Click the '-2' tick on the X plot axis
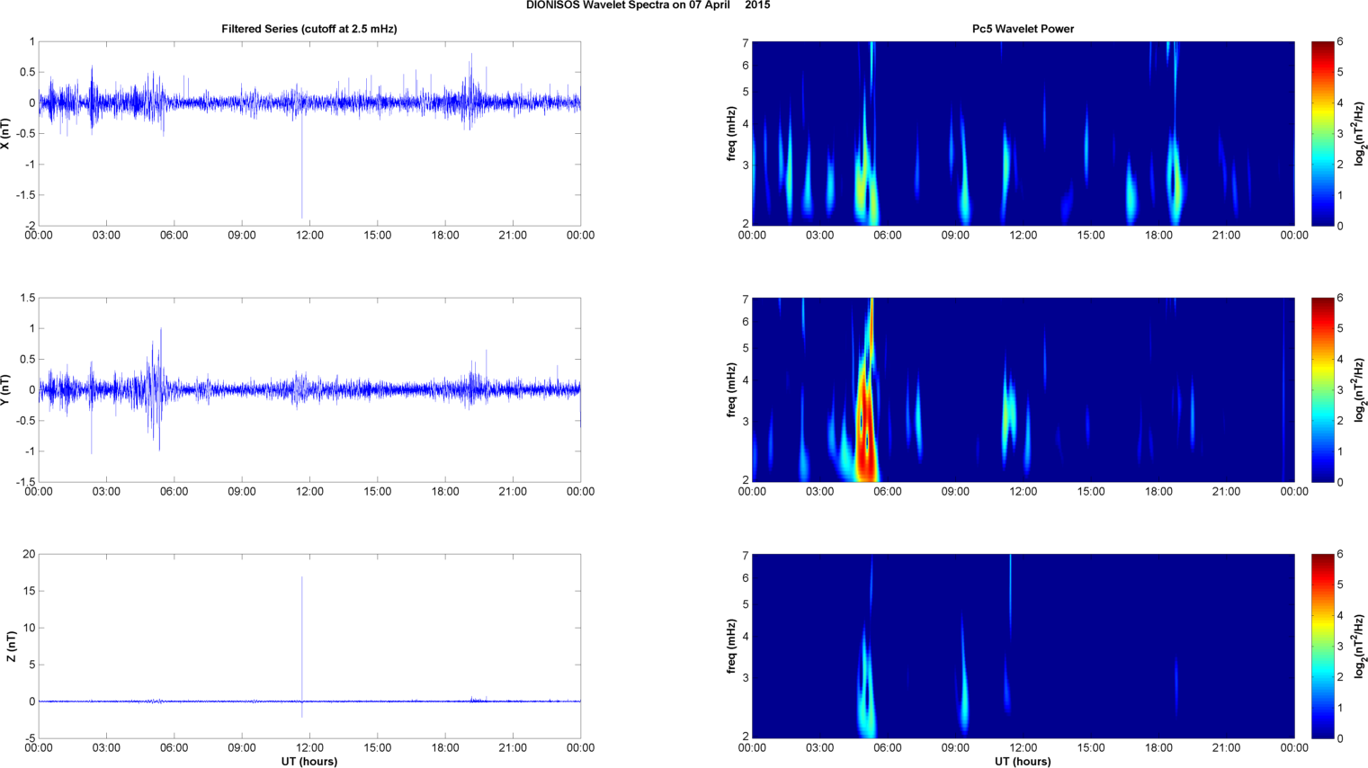Screen dimensions: 1368x768 point(30,226)
